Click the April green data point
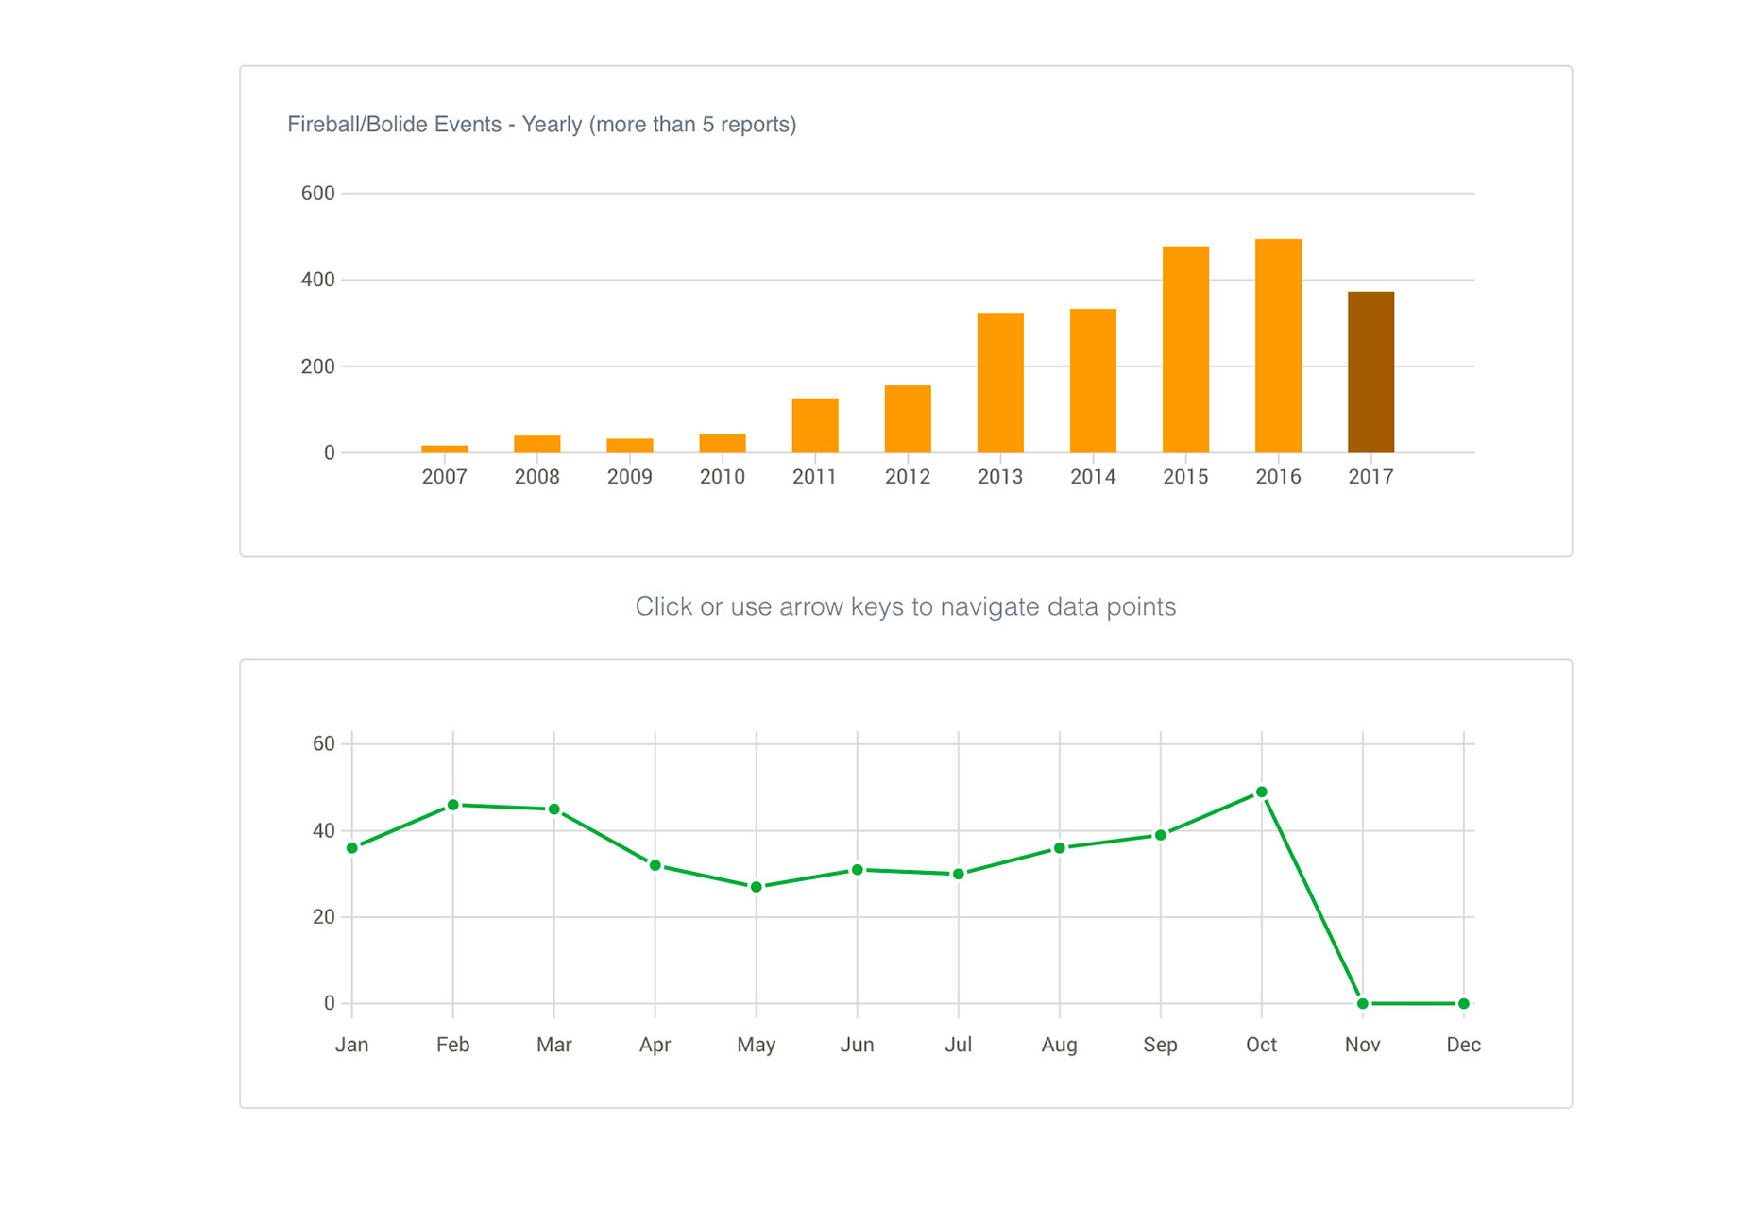The width and height of the screenshot is (1753, 1209). (x=655, y=865)
